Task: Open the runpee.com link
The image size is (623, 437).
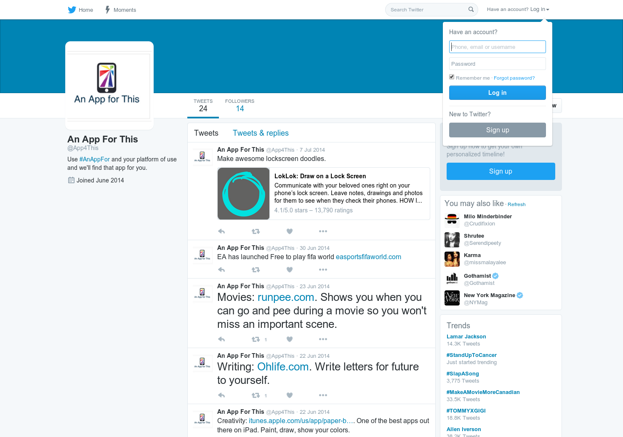Action: point(286,297)
